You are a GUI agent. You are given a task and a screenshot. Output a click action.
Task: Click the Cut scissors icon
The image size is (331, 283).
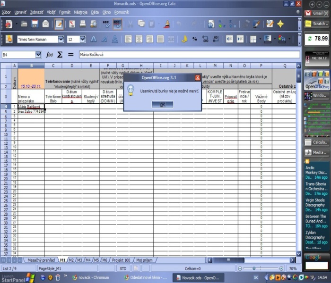click(130, 24)
